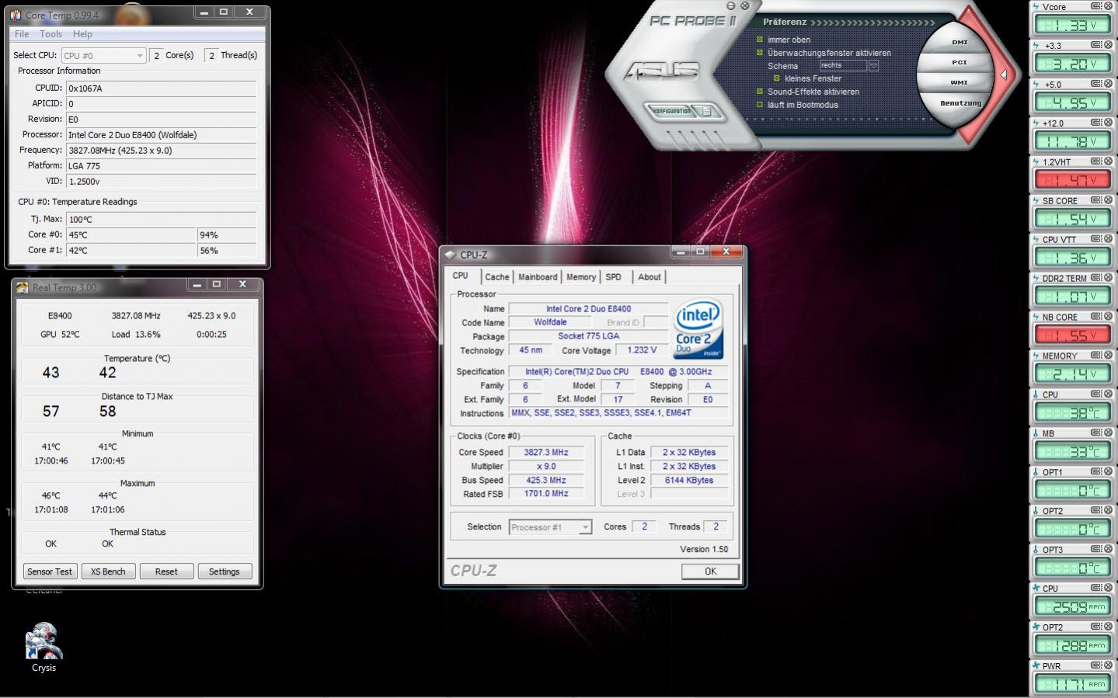Close the PWR fan sensor widget

1109,665
